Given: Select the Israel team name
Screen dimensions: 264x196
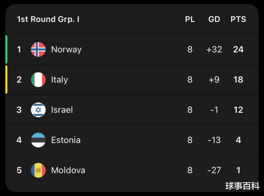Looking at the screenshot, I should tap(62, 110).
